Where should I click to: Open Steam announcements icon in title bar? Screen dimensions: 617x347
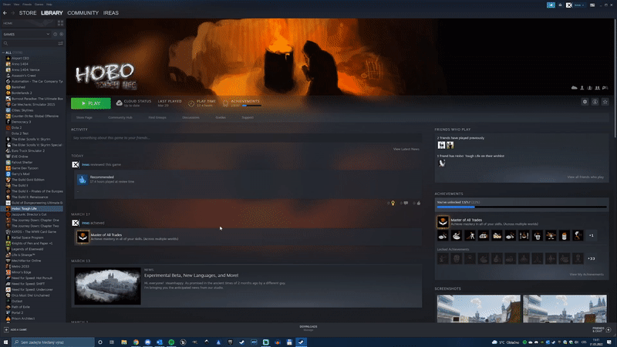coord(551,5)
